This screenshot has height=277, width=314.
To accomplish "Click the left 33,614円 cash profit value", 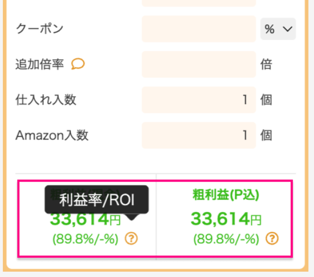I will point(85,220).
